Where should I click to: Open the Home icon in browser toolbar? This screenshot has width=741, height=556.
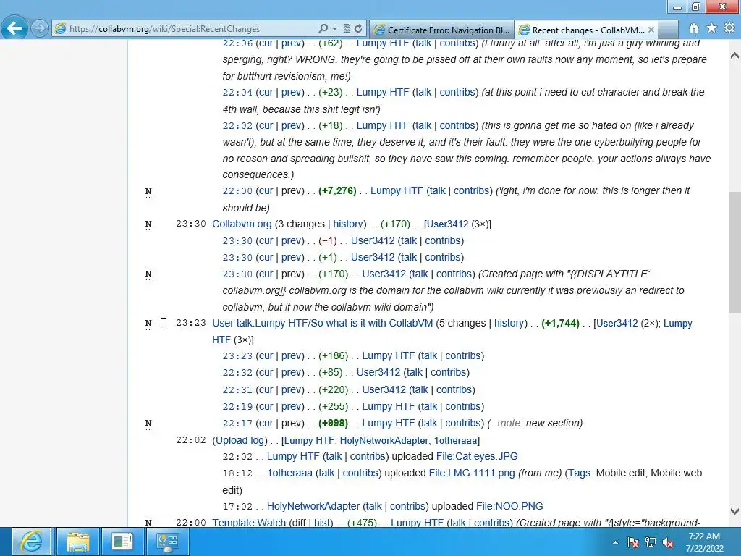pos(694,28)
